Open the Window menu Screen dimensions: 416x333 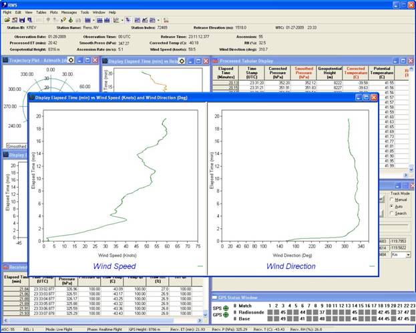tap(99, 13)
